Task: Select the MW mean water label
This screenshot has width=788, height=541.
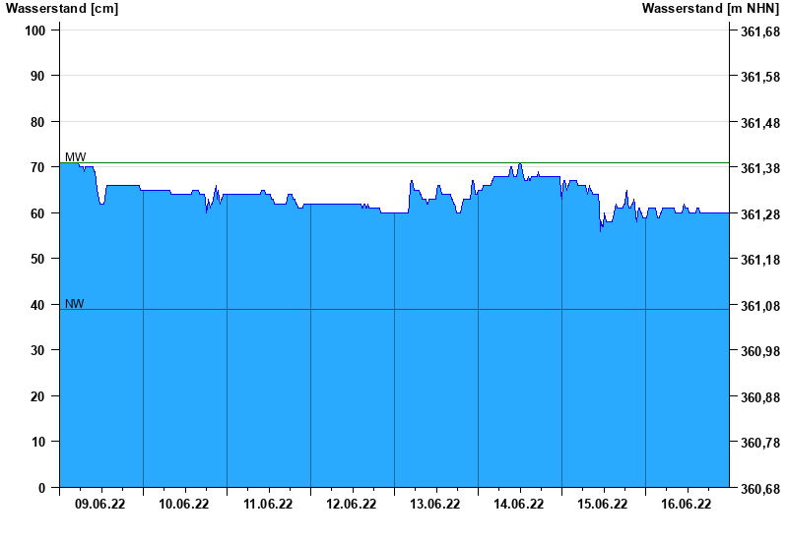Action: pyautogui.click(x=76, y=157)
